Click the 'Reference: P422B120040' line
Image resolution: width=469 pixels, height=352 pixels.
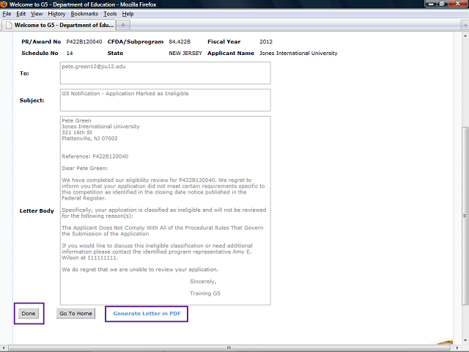[x=95, y=156]
